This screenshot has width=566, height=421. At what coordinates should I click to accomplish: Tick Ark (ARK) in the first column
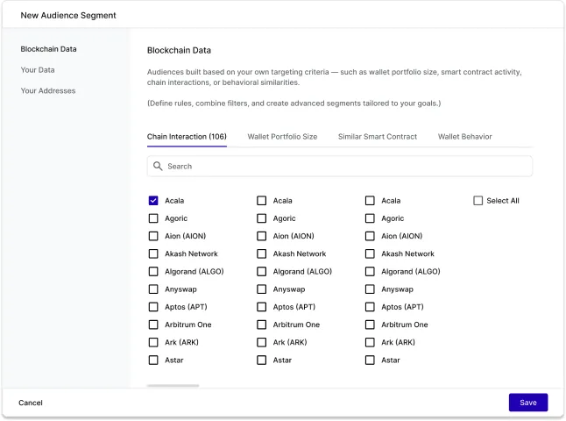153,342
